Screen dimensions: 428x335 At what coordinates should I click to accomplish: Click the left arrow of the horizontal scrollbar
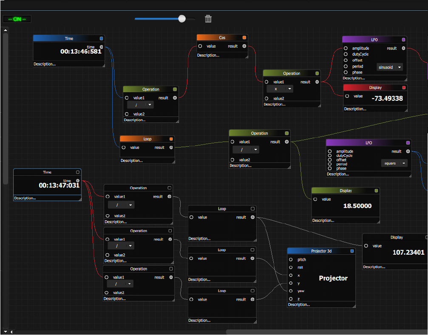(11, 332)
